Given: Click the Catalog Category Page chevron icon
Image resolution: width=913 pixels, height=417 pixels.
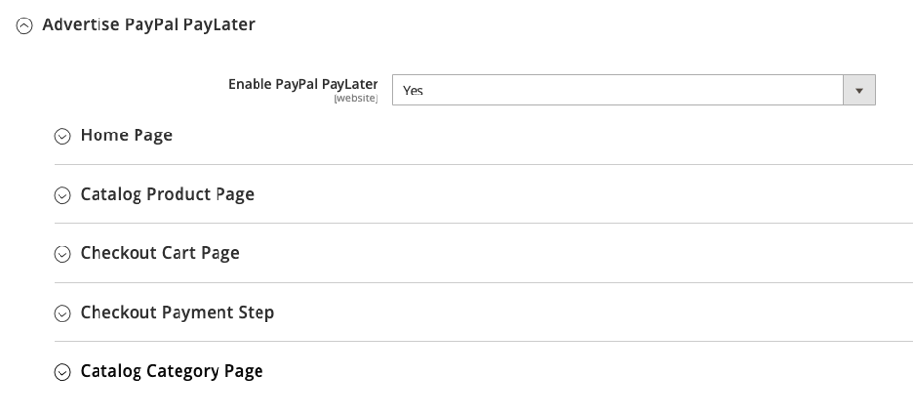Looking at the screenshot, I should 62,373.
